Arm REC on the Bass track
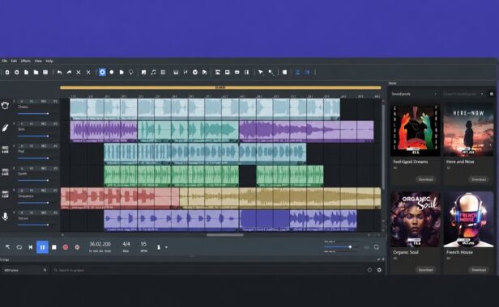This screenshot has width=499, height=307. click(44, 124)
